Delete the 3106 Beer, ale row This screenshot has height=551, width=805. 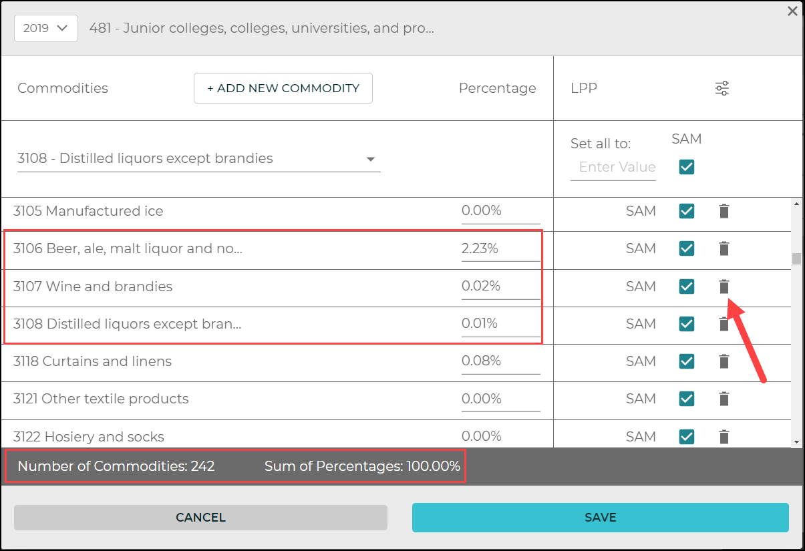(723, 248)
